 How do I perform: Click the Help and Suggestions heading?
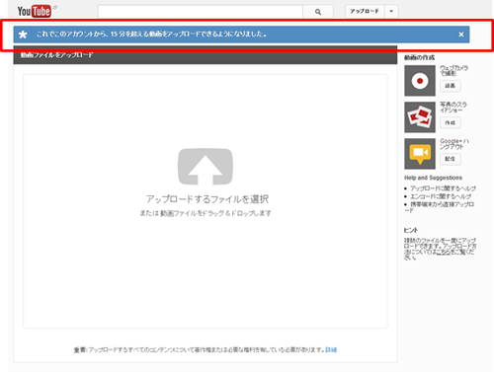(433, 178)
